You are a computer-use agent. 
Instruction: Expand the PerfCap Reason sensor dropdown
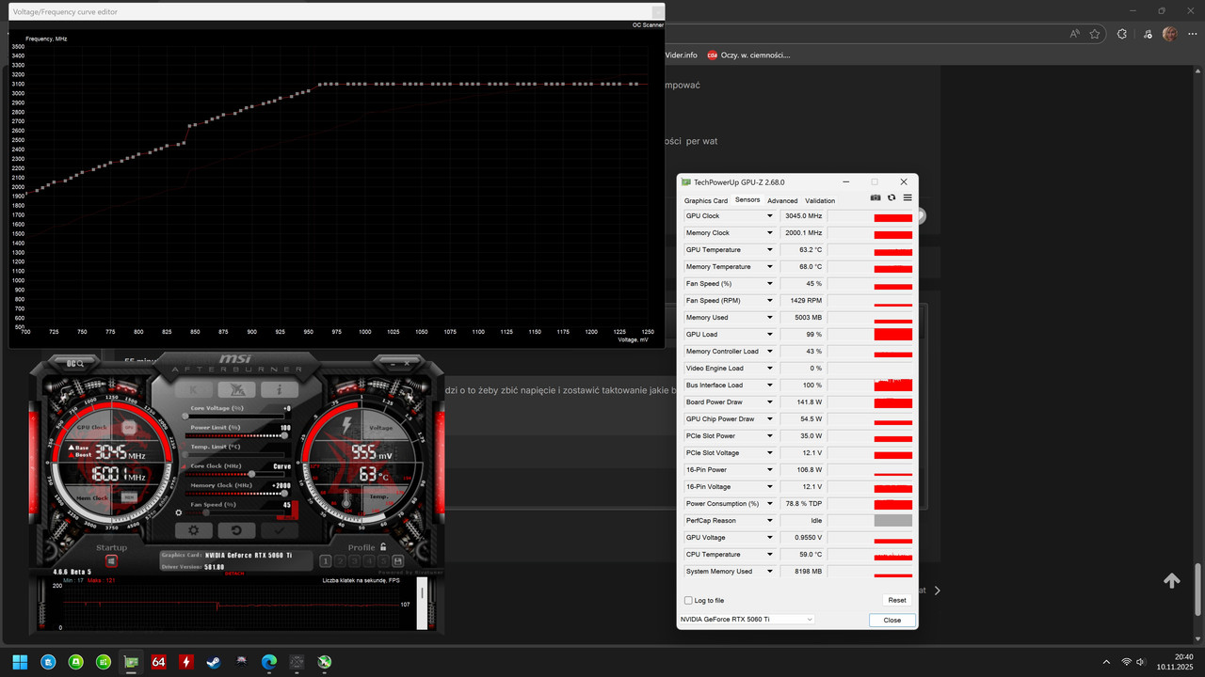click(770, 521)
